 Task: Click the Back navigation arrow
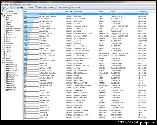click(x=4, y=8)
